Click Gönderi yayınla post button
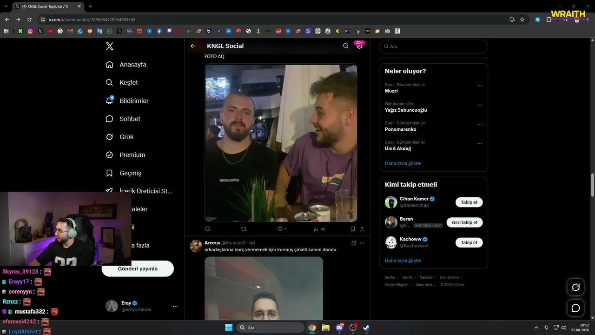595x335 pixels. 138,268
